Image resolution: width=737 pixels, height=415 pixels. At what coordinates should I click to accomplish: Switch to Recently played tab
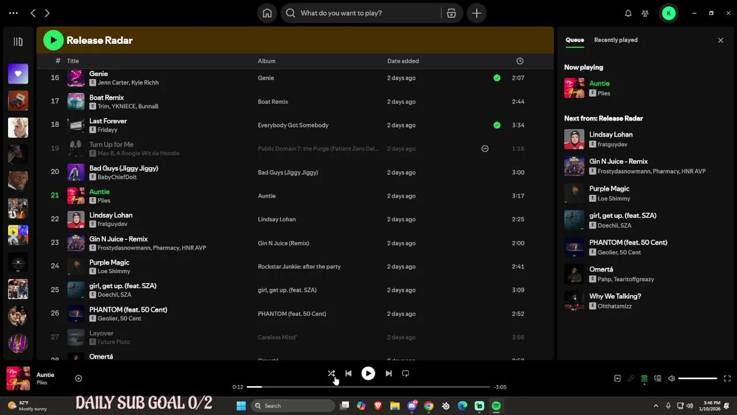(616, 40)
